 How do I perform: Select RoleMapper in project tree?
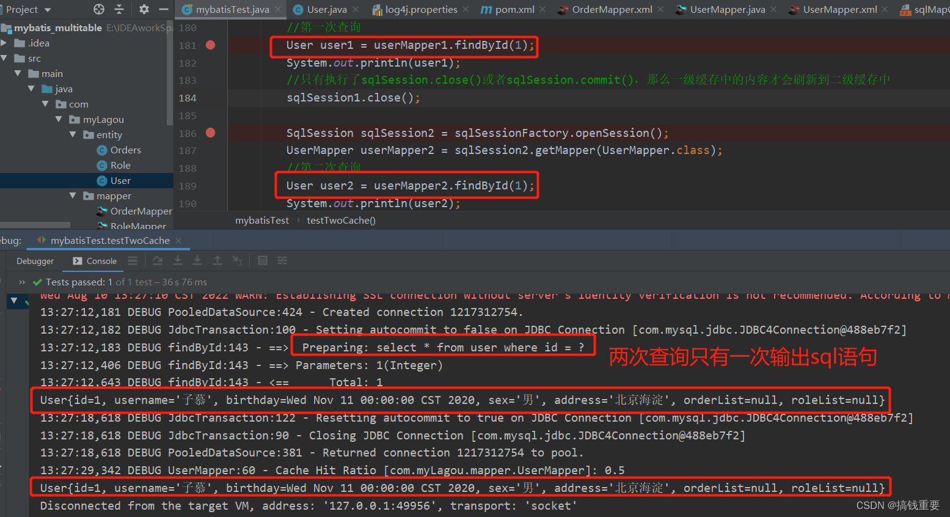click(132, 226)
